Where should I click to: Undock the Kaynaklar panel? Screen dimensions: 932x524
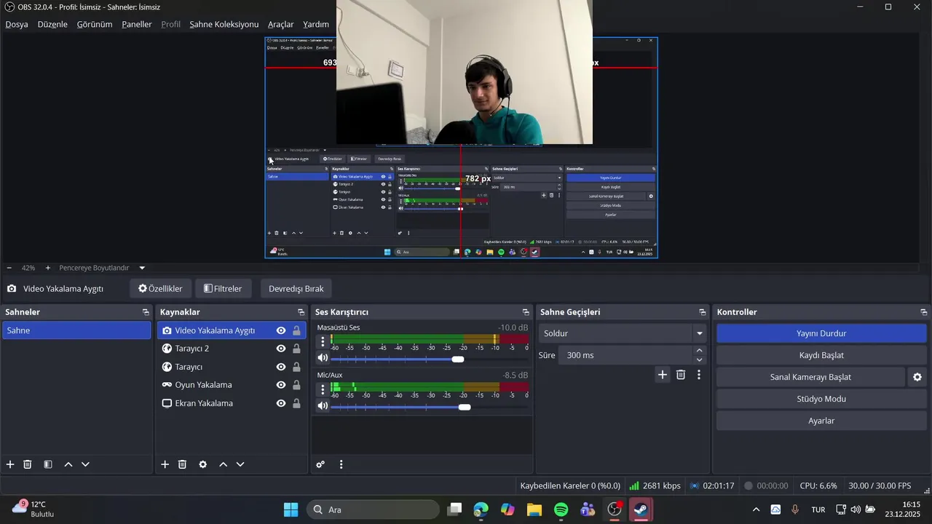tap(301, 312)
